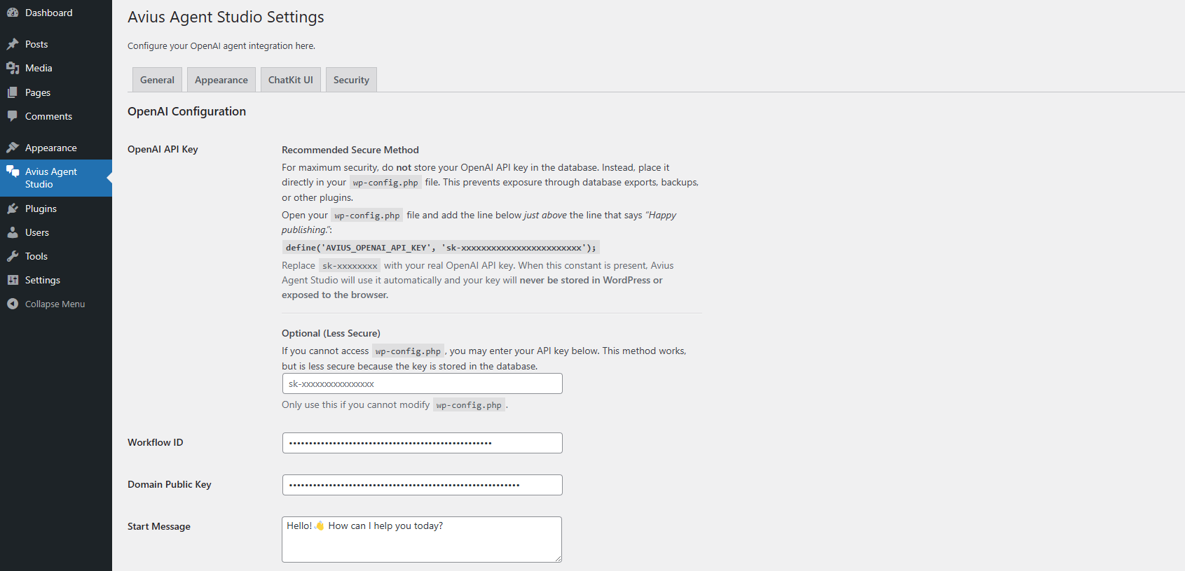The width and height of the screenshot is (1185, 571).
Task: Open Avius Agent Studio menu item
Action: tap(51, 178)
